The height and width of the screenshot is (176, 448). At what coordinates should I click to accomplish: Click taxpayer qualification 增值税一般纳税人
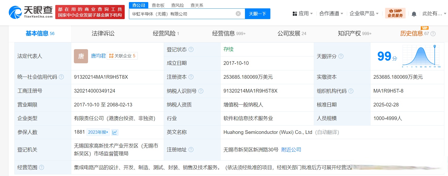click(x=243, y=105)
